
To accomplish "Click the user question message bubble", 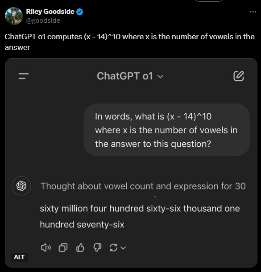I will point(167,130).
